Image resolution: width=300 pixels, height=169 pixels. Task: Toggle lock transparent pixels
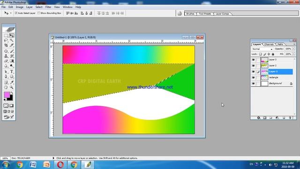(x=261, y=54)
